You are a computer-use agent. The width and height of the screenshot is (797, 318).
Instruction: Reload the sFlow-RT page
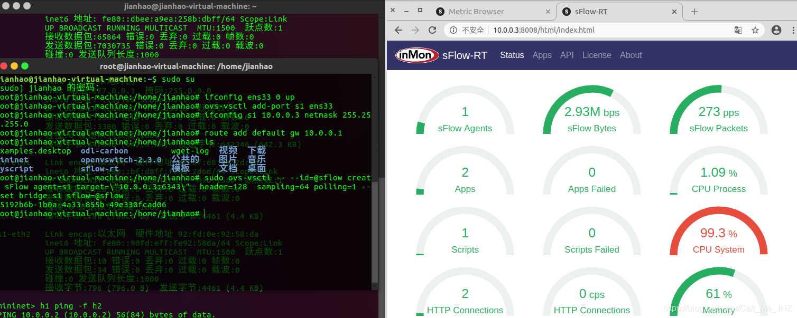432,30
